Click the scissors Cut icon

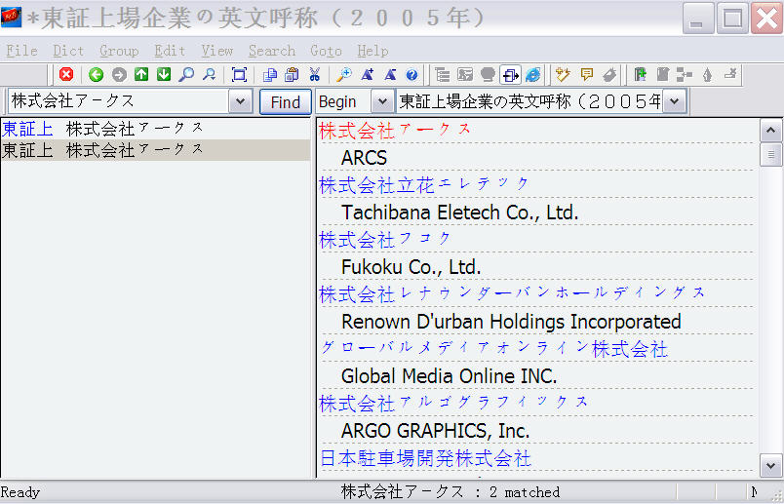coord(315,75)
